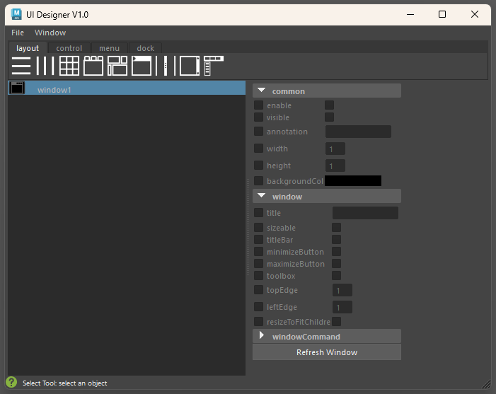The width and height of the screenshot is (496, 394).
Task: Expand the windowCommand section
Action: pyautogui.click(x=262, y=336)
